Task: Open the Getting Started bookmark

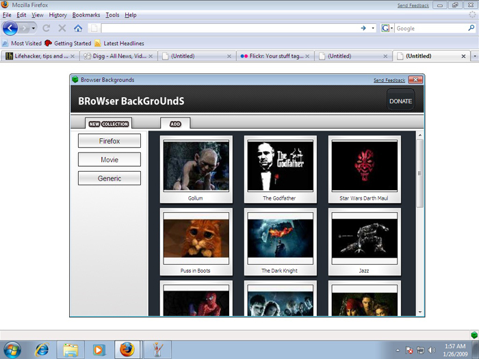Action: pyautogui.click(x=68, y=43)
